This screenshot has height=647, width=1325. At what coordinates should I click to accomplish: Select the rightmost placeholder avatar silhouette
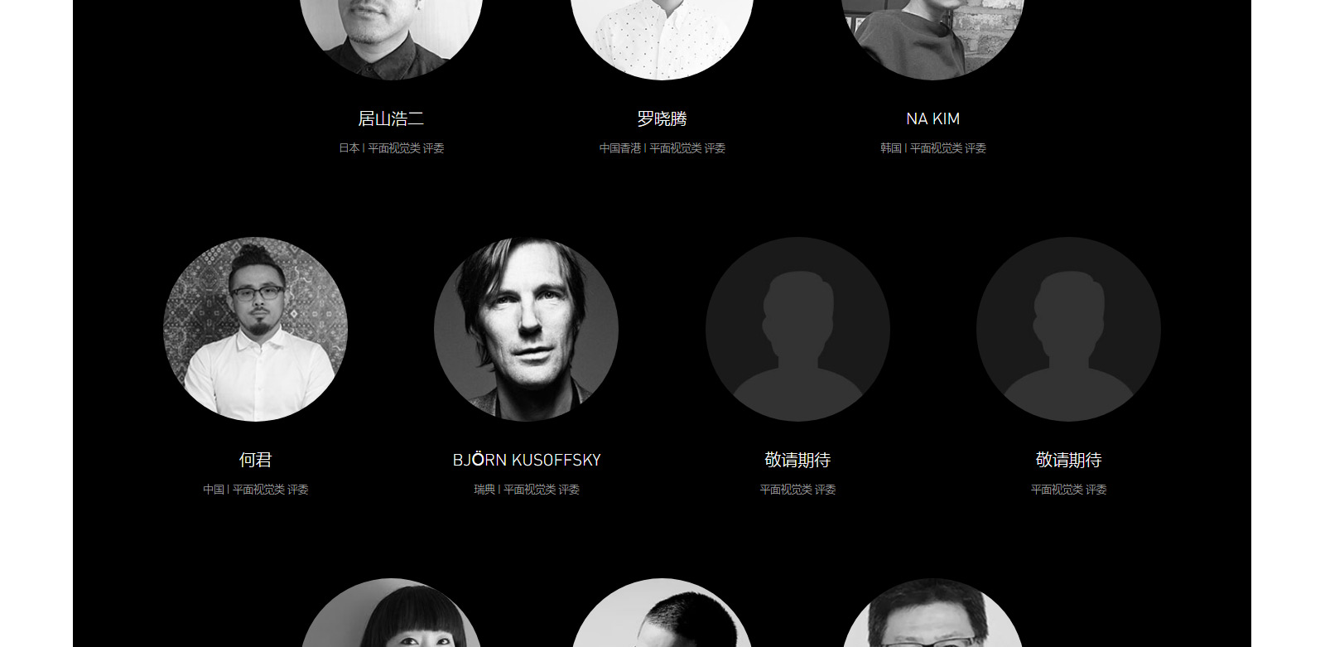click(1068, 329)
